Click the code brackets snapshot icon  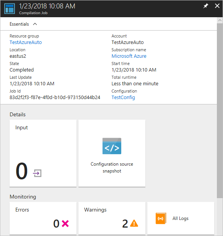click(112, 146)
